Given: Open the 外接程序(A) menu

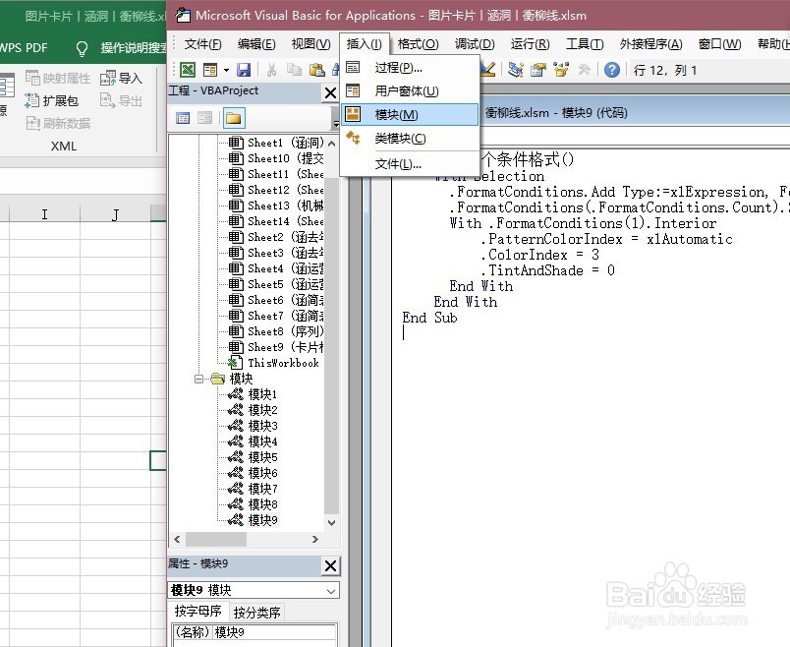Looking at the screenshot, I should [650, 44].
